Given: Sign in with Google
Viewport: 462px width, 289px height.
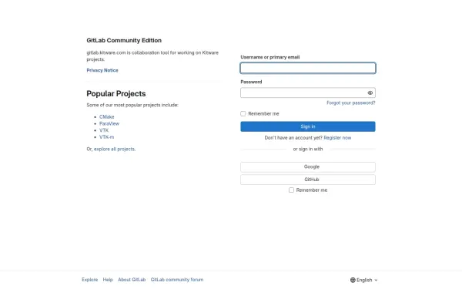Looking at the screenshot, I should [308, 167].
